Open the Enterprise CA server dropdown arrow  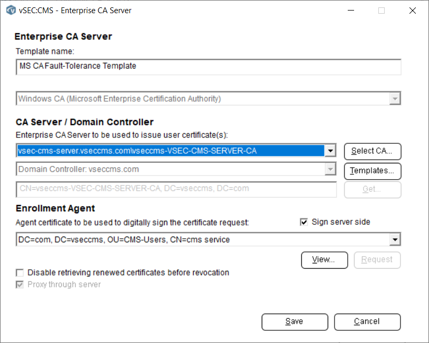pos(331,151)
